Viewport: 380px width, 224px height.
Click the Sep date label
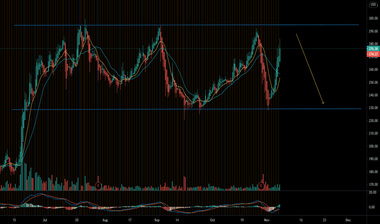157,220
